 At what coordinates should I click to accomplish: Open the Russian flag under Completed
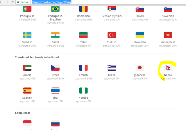55,123
